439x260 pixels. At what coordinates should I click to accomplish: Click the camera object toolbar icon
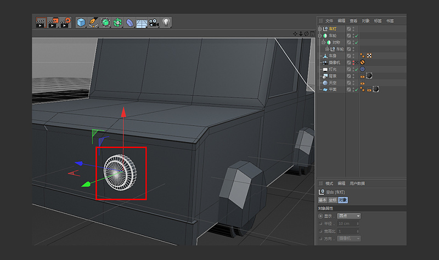pos(154,22)
